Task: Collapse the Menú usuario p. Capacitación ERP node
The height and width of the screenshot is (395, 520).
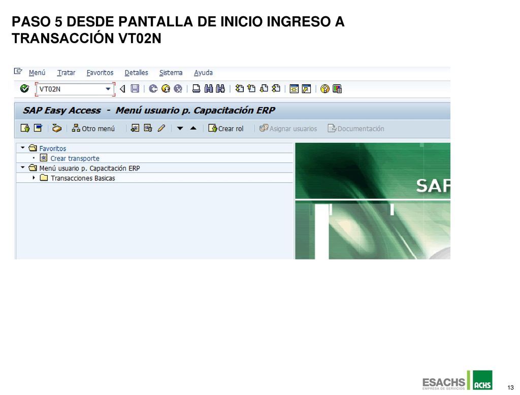Action: (x=22, y=168)
